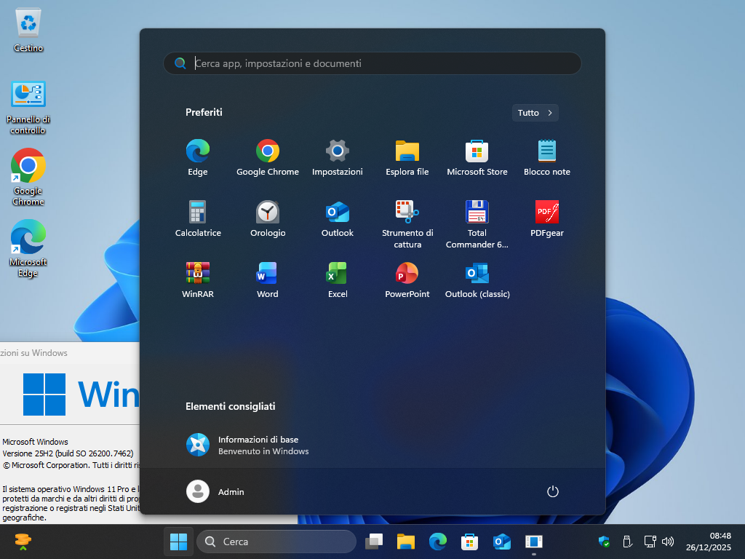Open Task View from the taskbar
Viewport: 745px width, 559px height.
374,542
